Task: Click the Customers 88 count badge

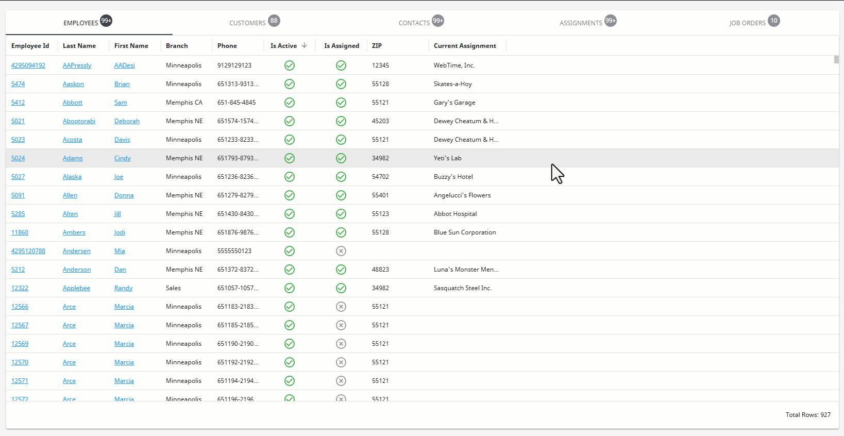Action: coord(274,21)
